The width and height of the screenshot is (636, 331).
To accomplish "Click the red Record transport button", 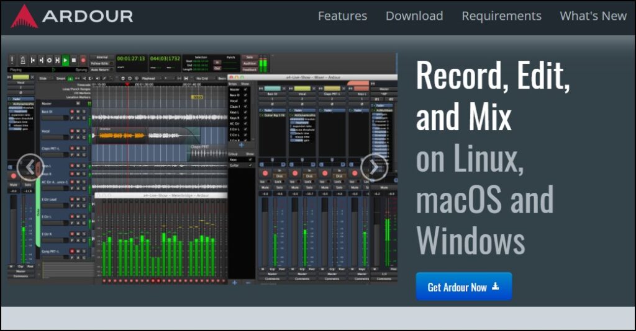I will (x=82, y=60).
